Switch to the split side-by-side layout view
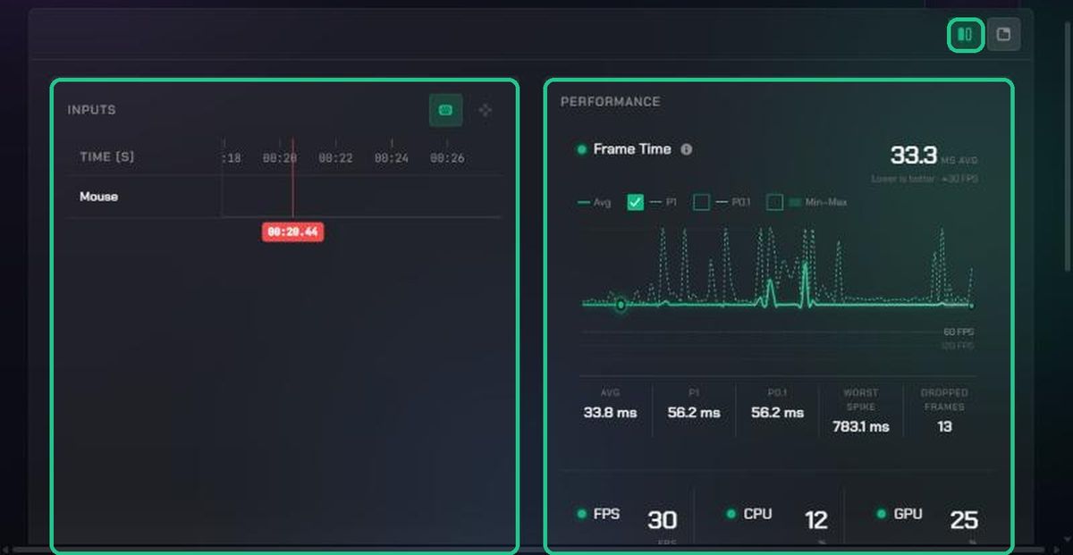The image size is (1073, 555). click(966, 35)
